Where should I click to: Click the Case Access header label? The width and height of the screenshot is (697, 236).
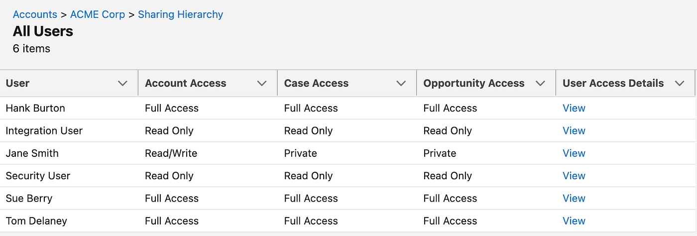click(x=316, y=84)
